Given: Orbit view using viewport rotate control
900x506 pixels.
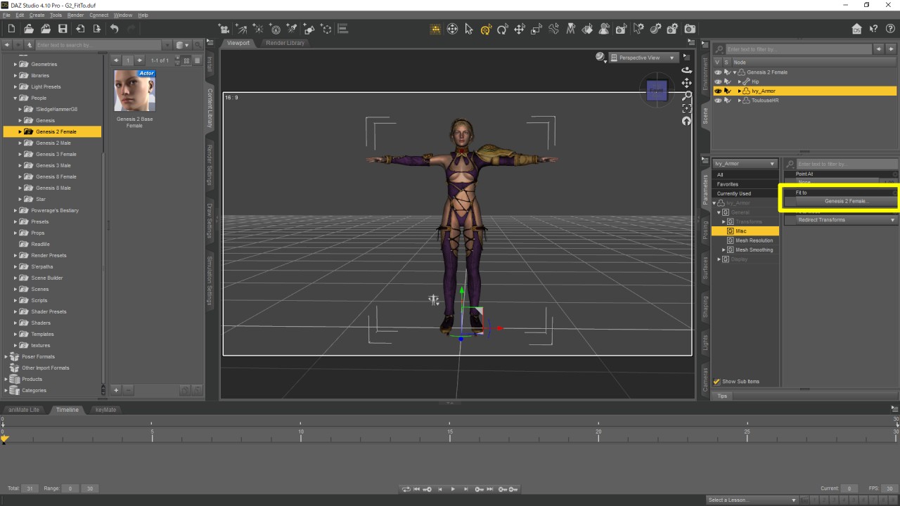Looking at the screenshot, I should click(x=686, y=70).
